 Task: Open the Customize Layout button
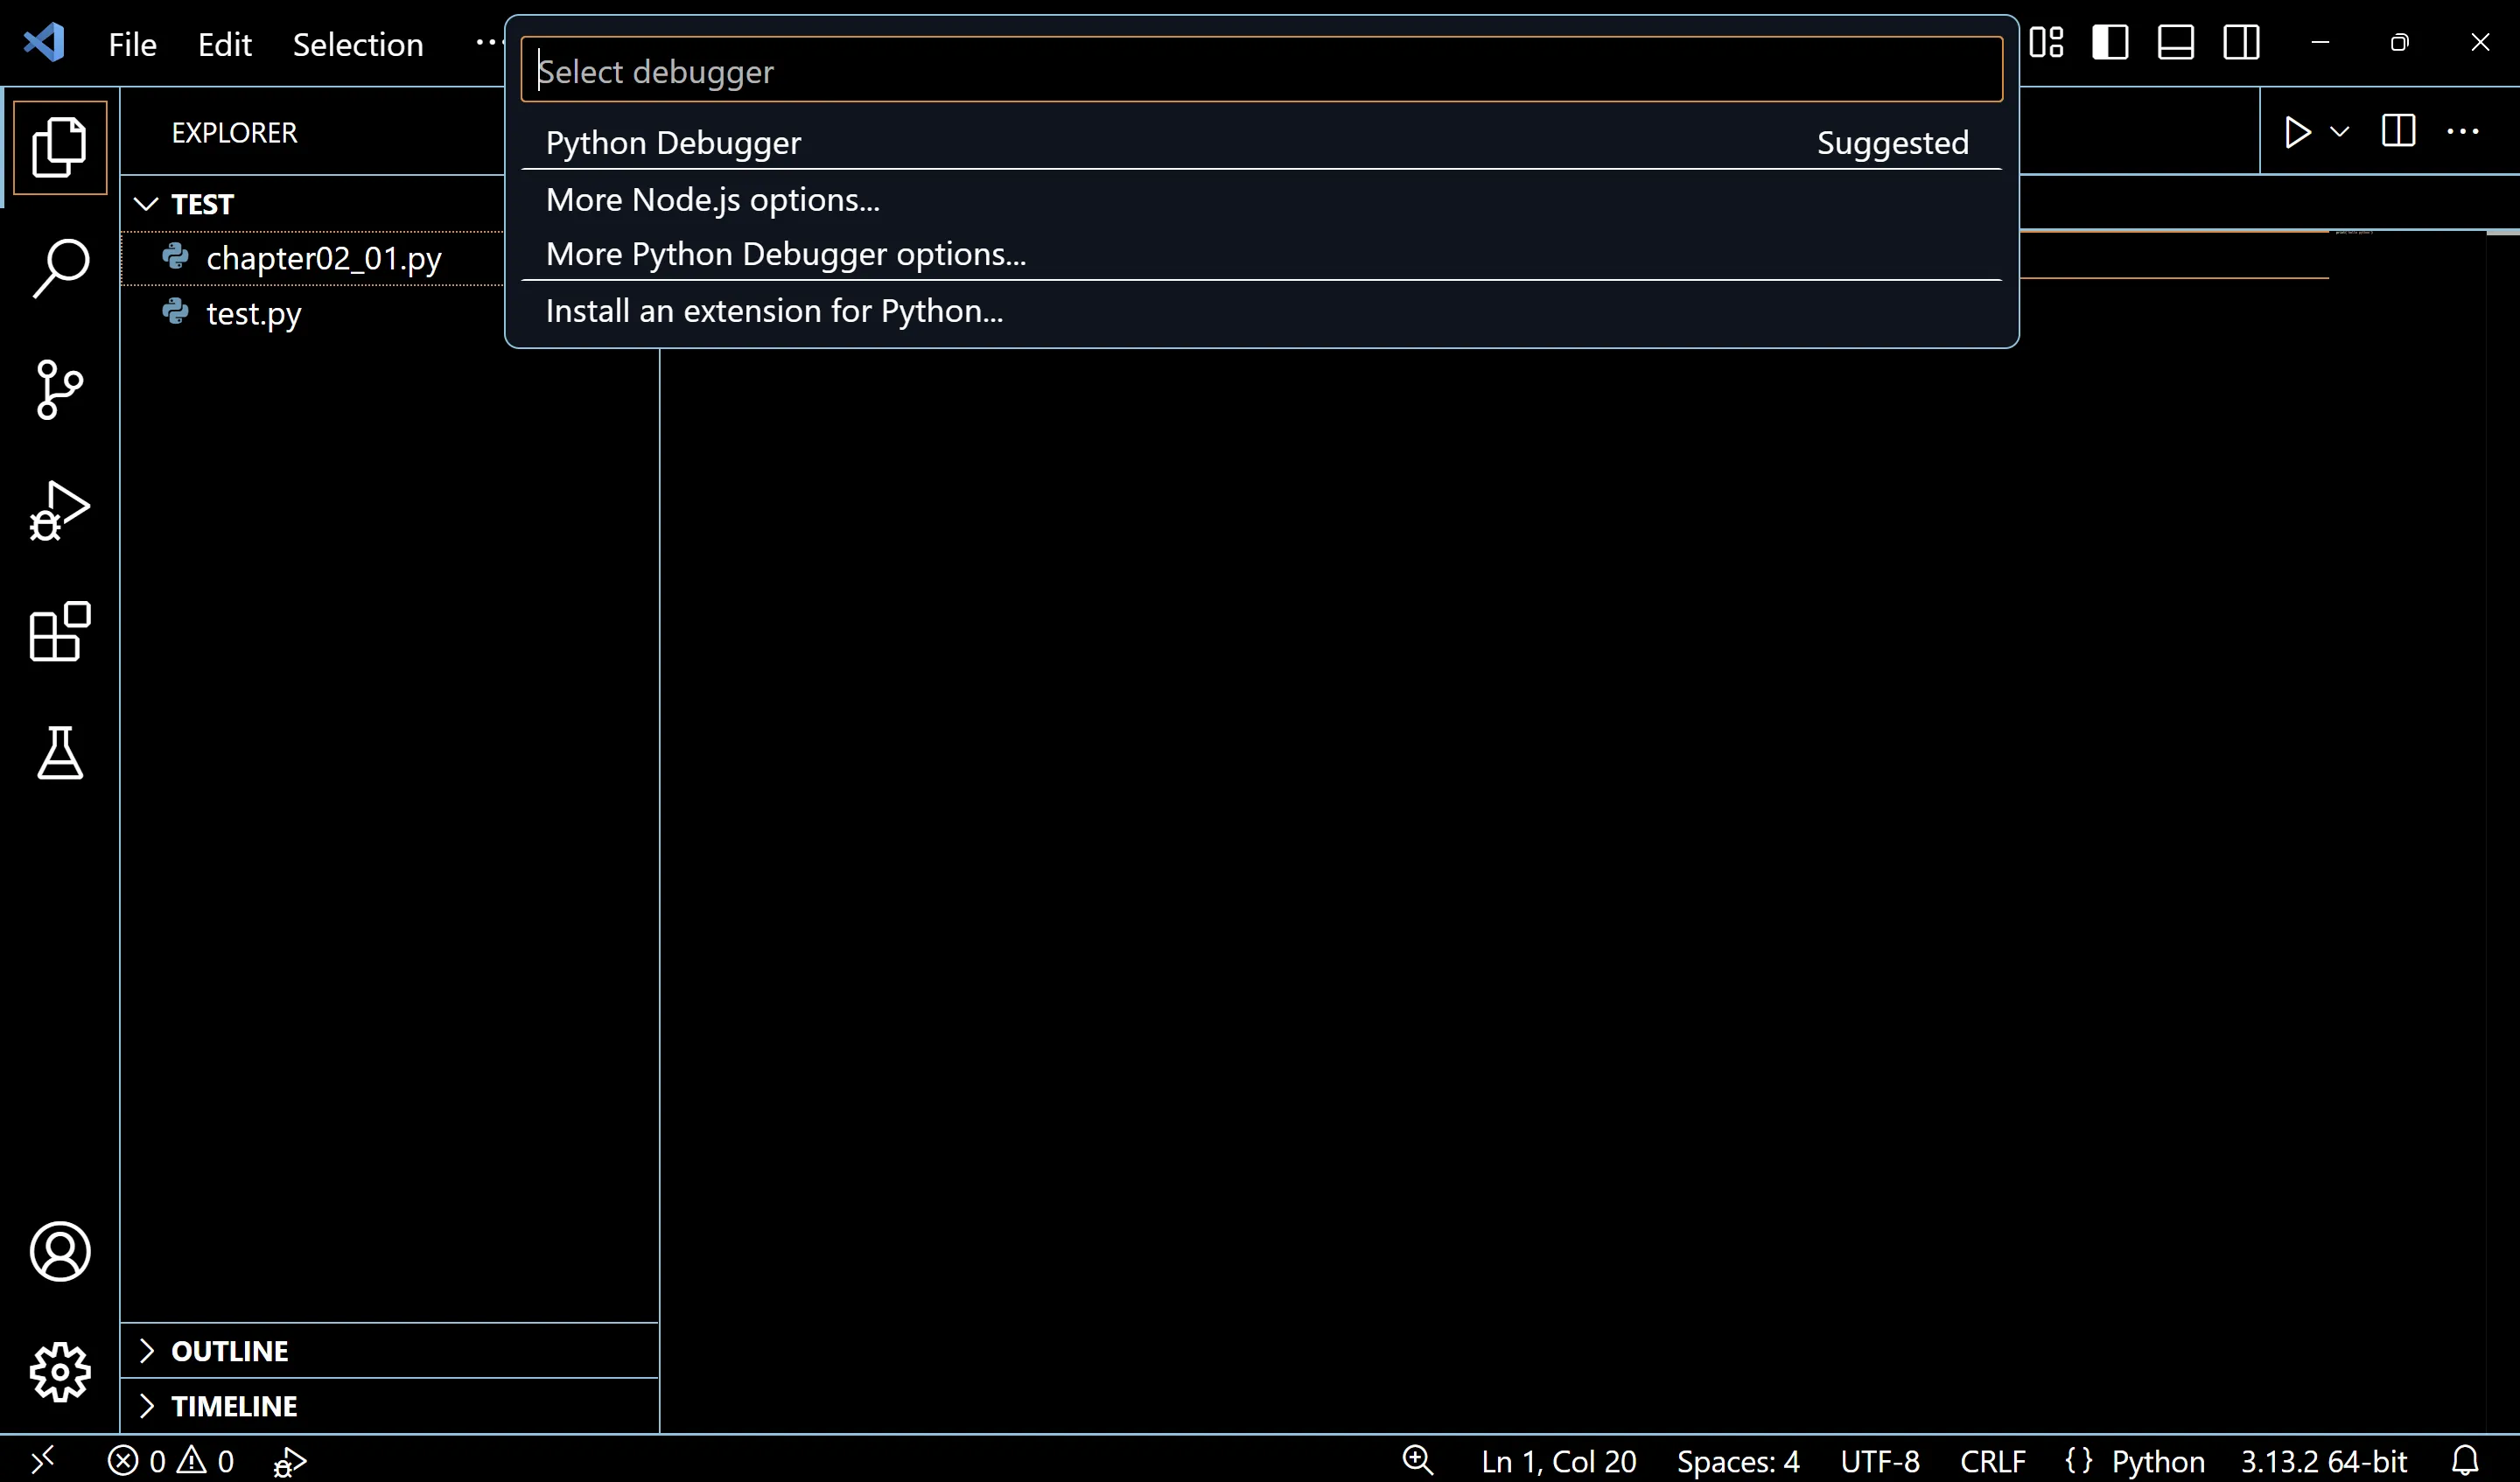click(x=2046, y=43)
